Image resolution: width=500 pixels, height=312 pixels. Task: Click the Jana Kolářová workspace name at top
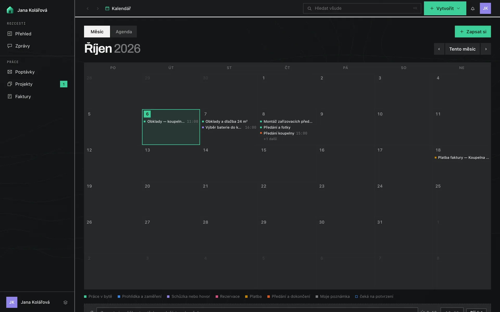tap(32, 10)
